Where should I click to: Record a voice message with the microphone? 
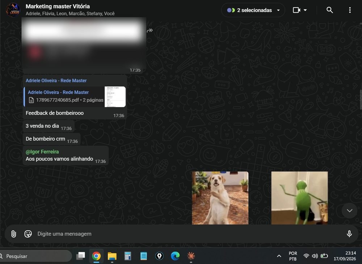(349, 234)
